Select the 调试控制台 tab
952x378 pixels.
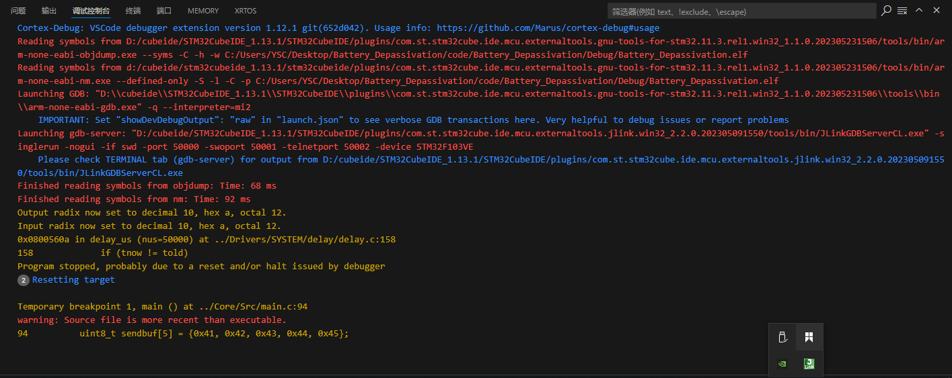coord(91,11)
